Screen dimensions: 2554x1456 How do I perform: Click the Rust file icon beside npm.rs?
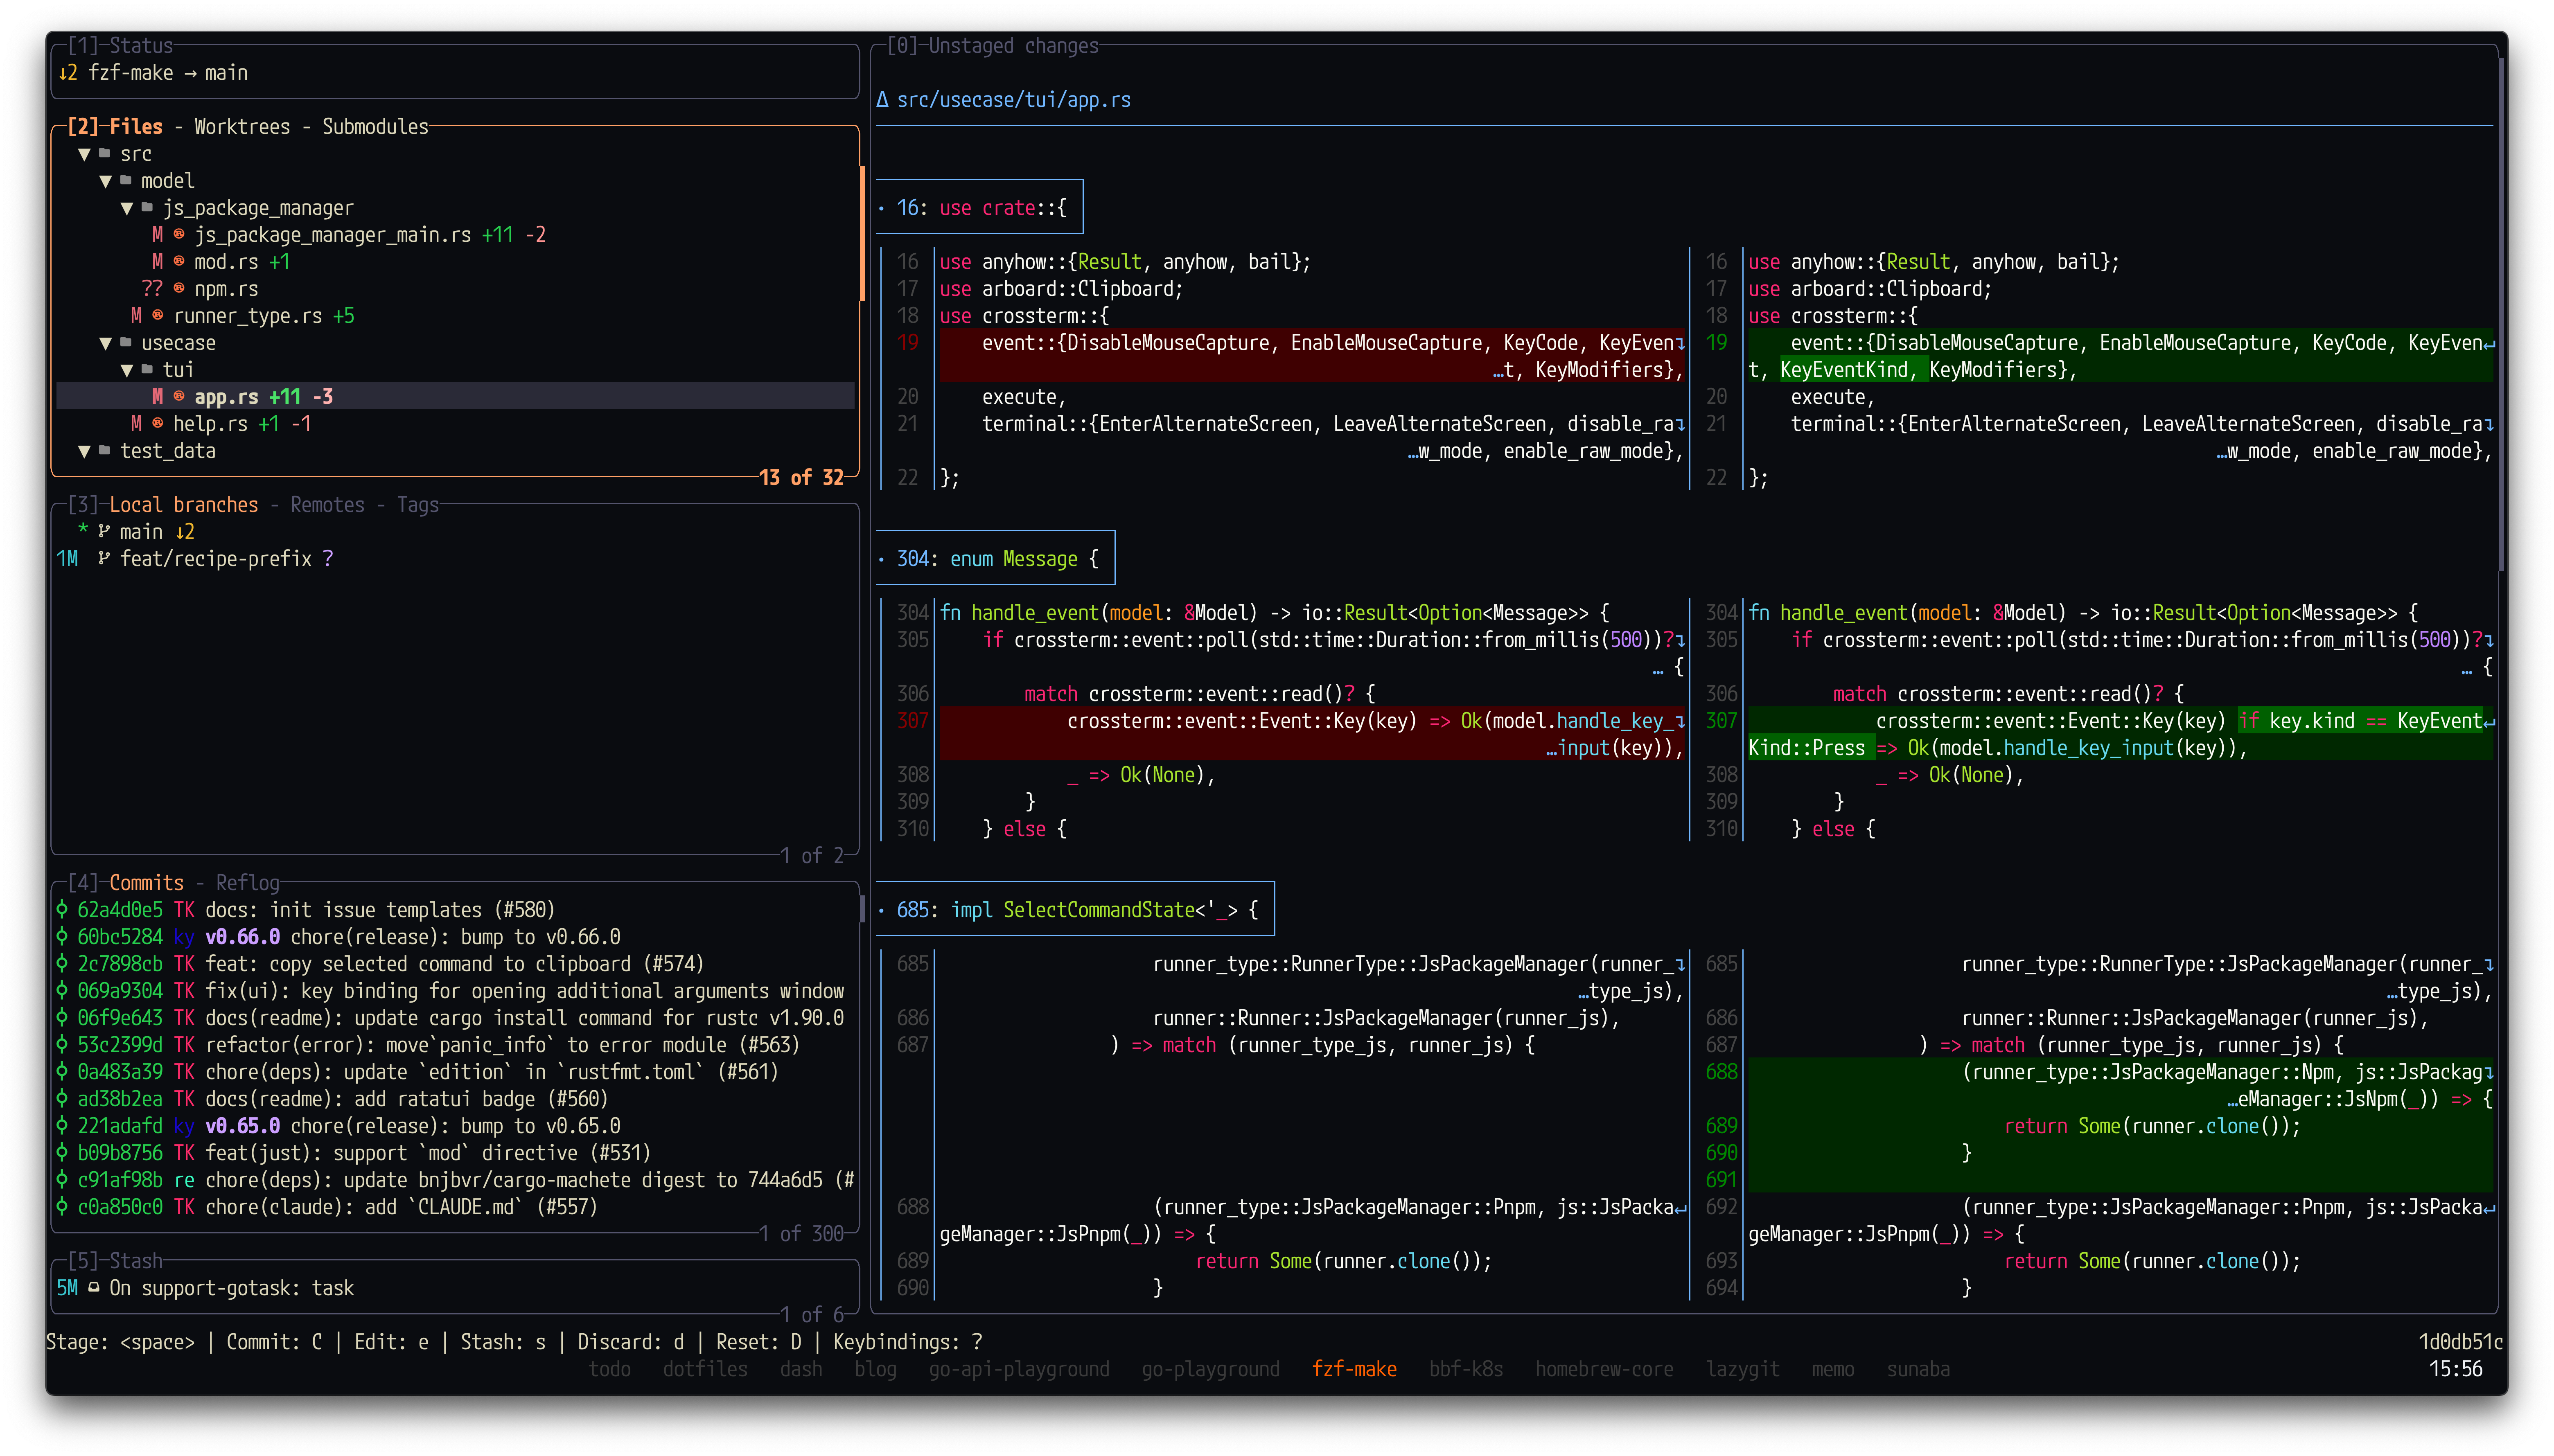point(179,289)
